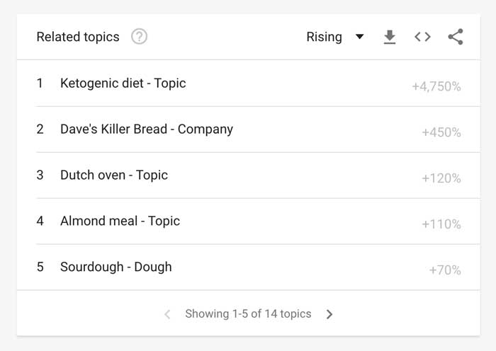Select the Dutch oven topic

click(x=114, y=175)
